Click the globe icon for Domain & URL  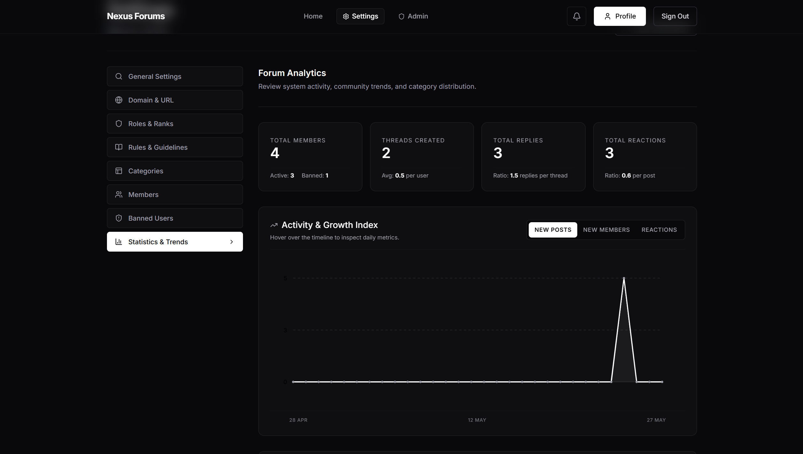click(119, 100)
